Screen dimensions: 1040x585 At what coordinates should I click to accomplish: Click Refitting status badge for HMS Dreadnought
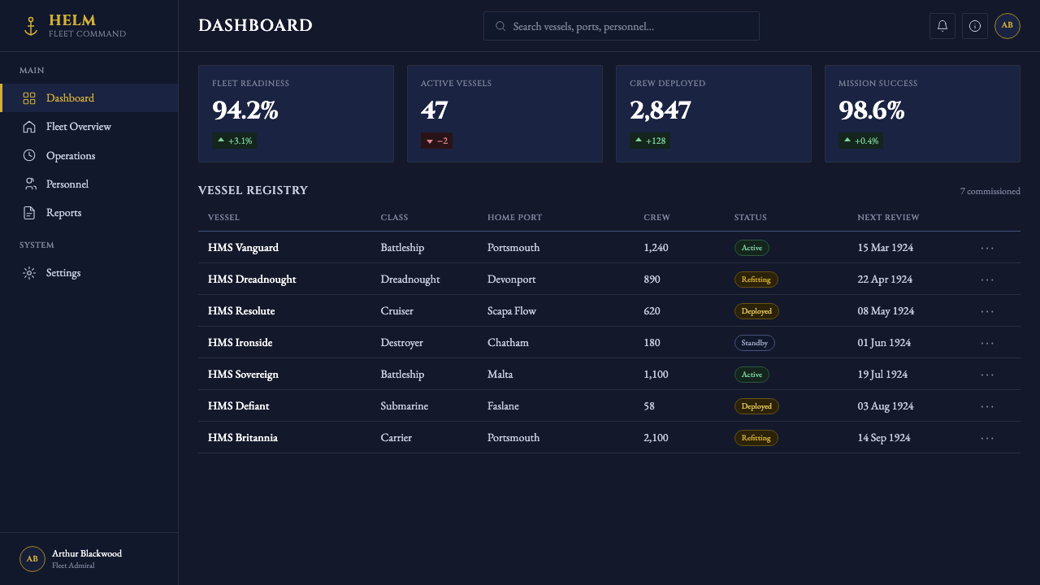click(x=756, y=279)
